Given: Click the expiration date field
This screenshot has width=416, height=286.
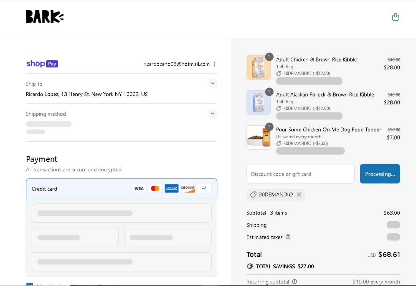Looking at the screenshot, I should [x=75, y=237].
